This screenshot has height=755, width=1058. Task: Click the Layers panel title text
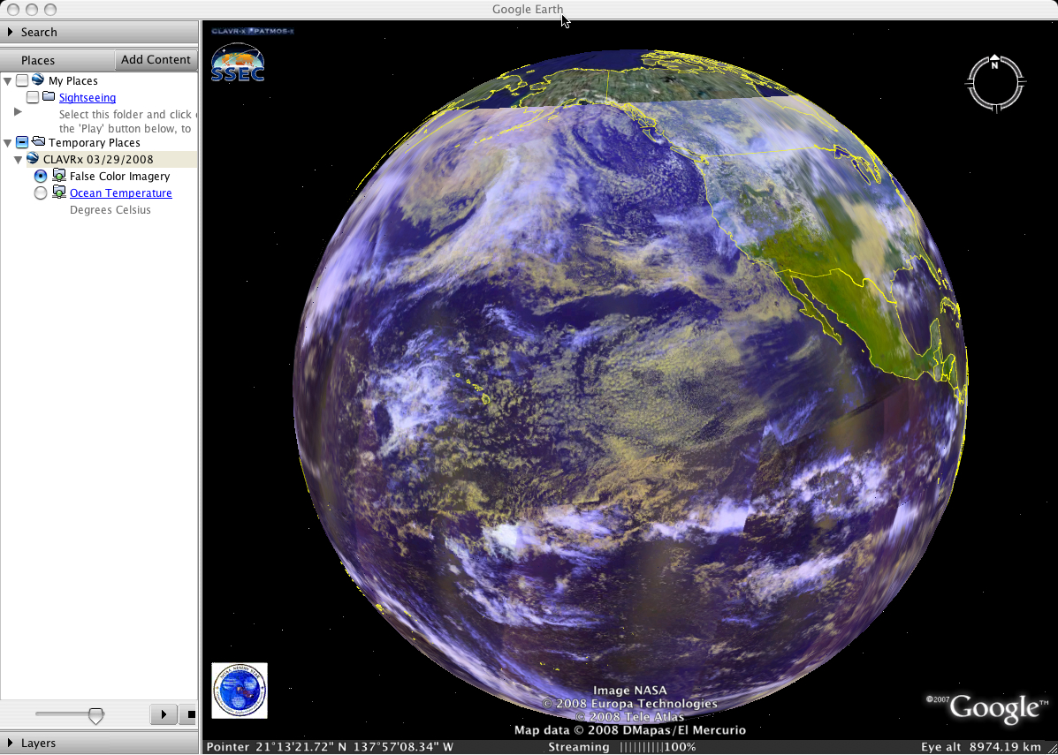pyautogui.click(x=38, y=743)
